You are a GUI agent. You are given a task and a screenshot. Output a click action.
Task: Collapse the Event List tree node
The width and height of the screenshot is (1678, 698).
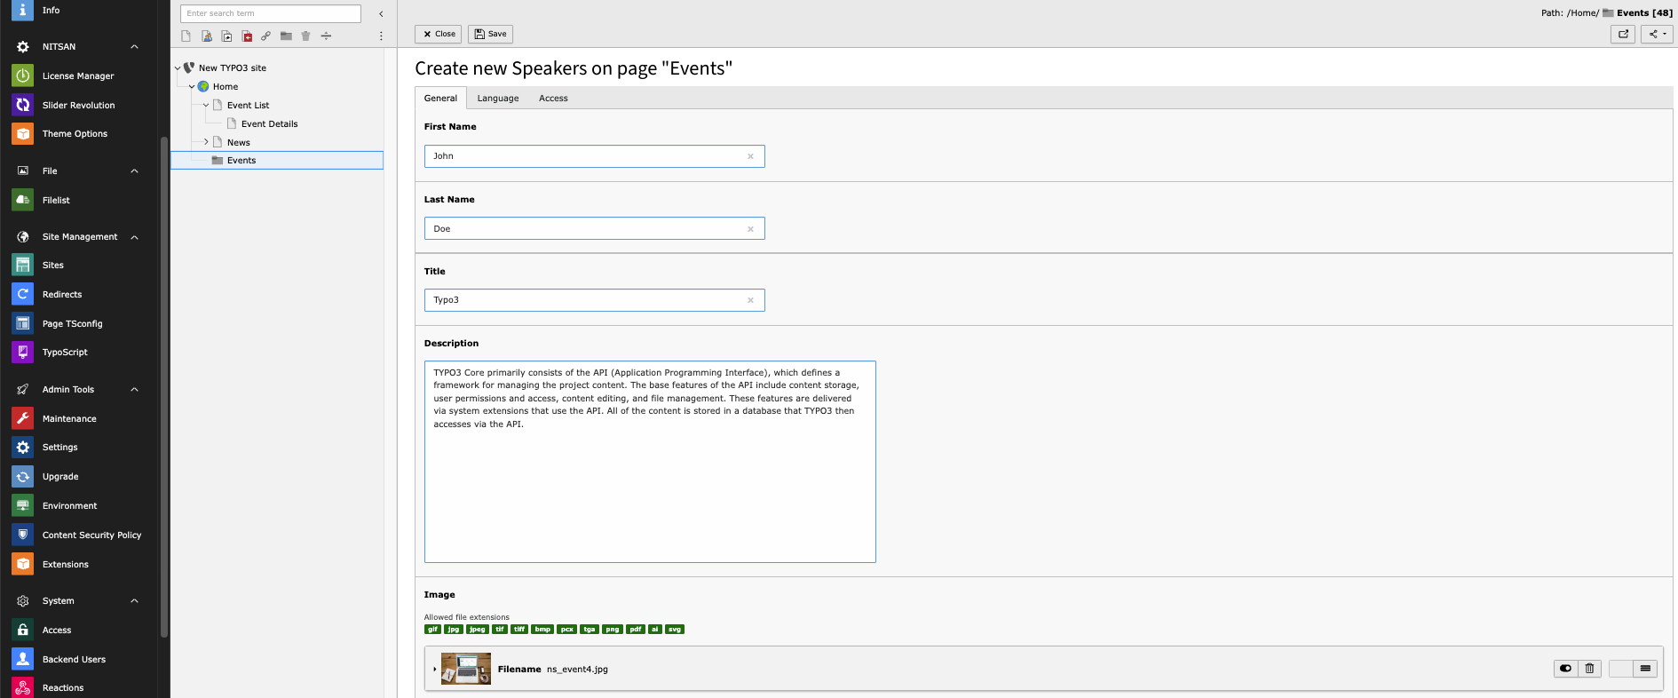coord(206,105)
